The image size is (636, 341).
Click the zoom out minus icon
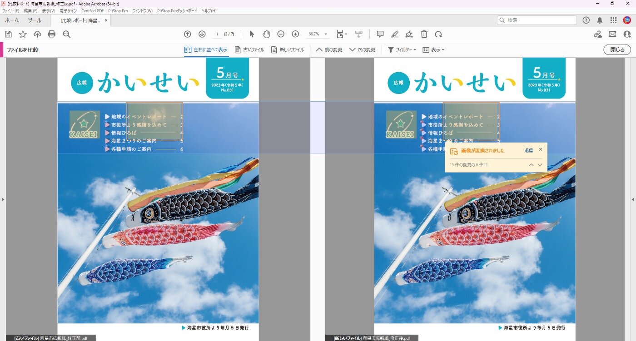(x=281, y=34)
